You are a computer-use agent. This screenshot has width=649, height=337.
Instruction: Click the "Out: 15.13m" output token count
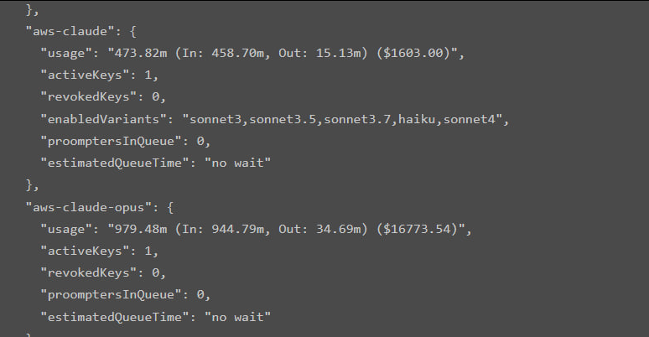[326, 54]
